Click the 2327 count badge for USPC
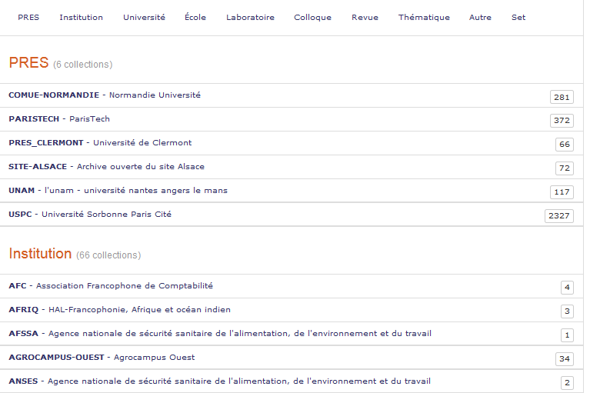Image resolution: width=590 pixels, height=393 pixels. tap(558, 216)
